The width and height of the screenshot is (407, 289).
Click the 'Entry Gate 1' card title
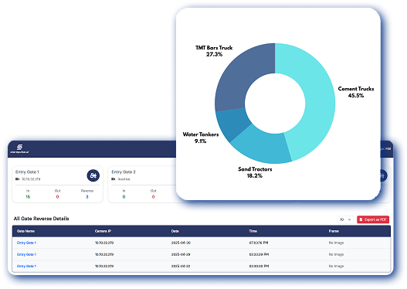click(x=27, y=172)
